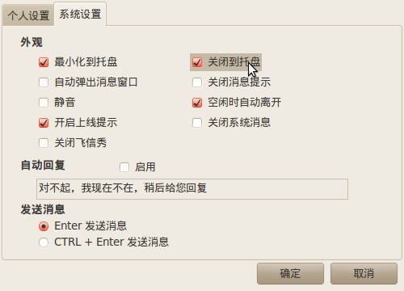Image resolution: width=404 pixels, height=291 pixels.
Task: Click the 空闲时自动离开 label text
Action: [x=244, y=103]
